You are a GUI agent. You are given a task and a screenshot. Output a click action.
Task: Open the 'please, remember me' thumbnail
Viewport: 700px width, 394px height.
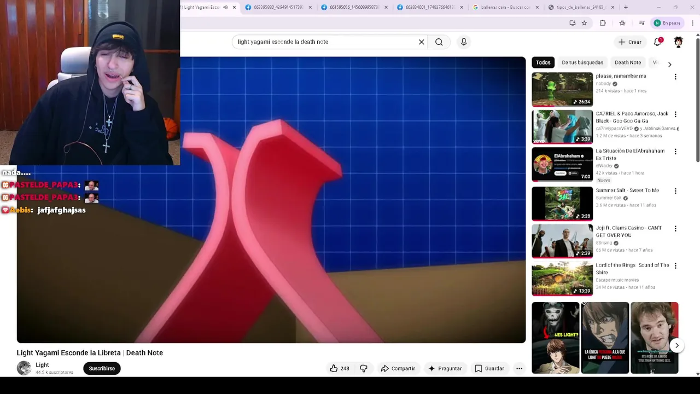pos(562,89)
